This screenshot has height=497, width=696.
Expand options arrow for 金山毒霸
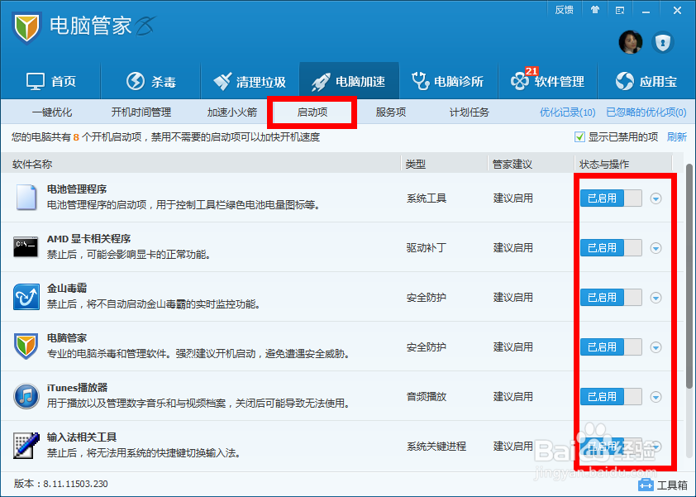pyautogui.click(x=655, y=298)
